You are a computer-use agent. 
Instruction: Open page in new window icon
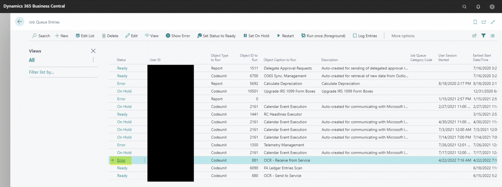(x=484, y=22)
